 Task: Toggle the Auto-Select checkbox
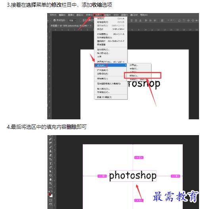point(54,20)
